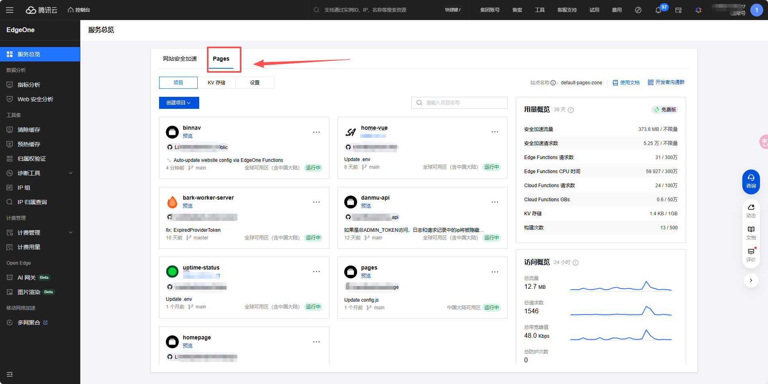This screenshot has width=768, height=384.
Task: Click the 预览 link under homepage
Action: coord(188,346)
